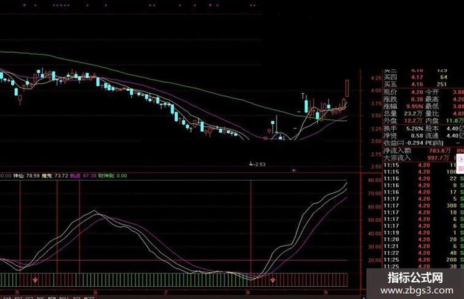
Task: Click the 收益(二) -0.294 earnings value
Action: coord(414,143)
